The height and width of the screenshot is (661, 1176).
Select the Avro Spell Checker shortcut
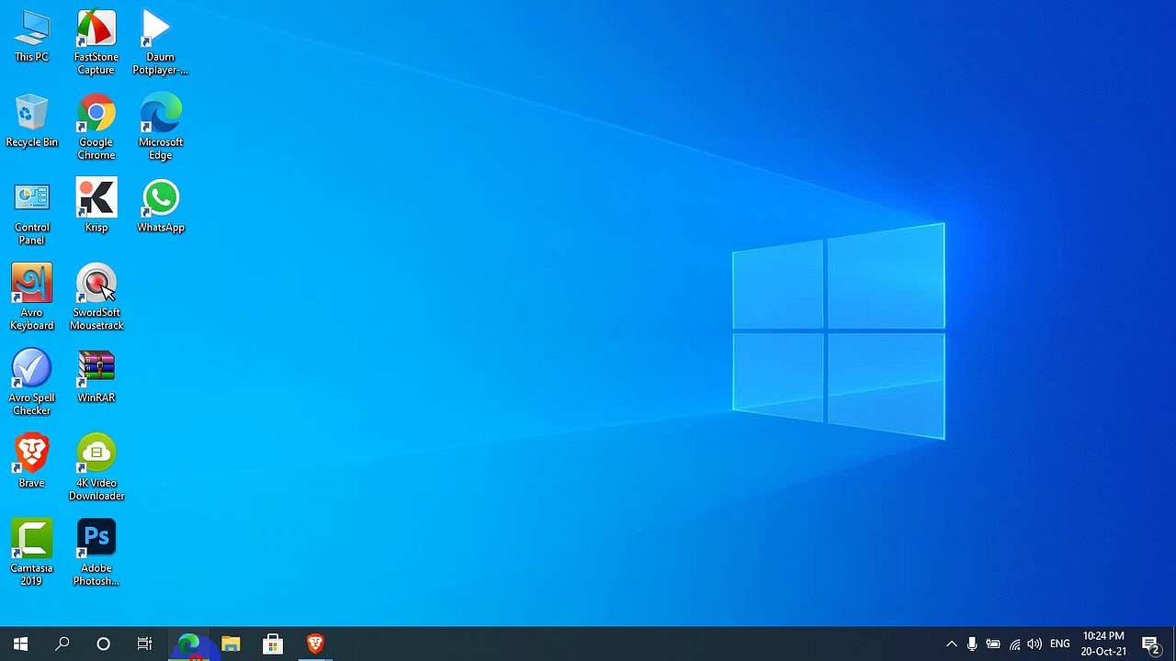pos(31,384)
